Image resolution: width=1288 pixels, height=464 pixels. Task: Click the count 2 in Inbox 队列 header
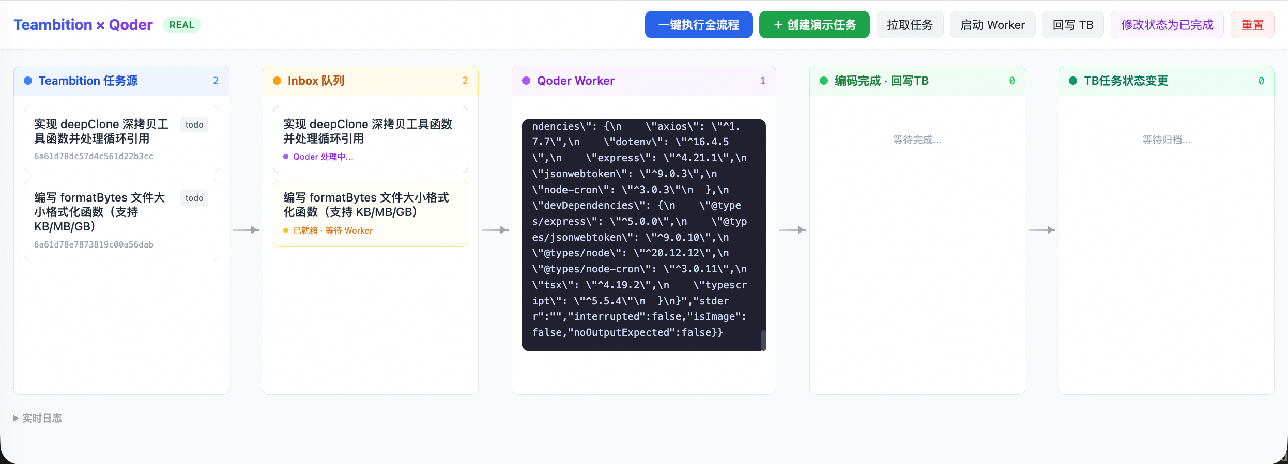(465, 81)
